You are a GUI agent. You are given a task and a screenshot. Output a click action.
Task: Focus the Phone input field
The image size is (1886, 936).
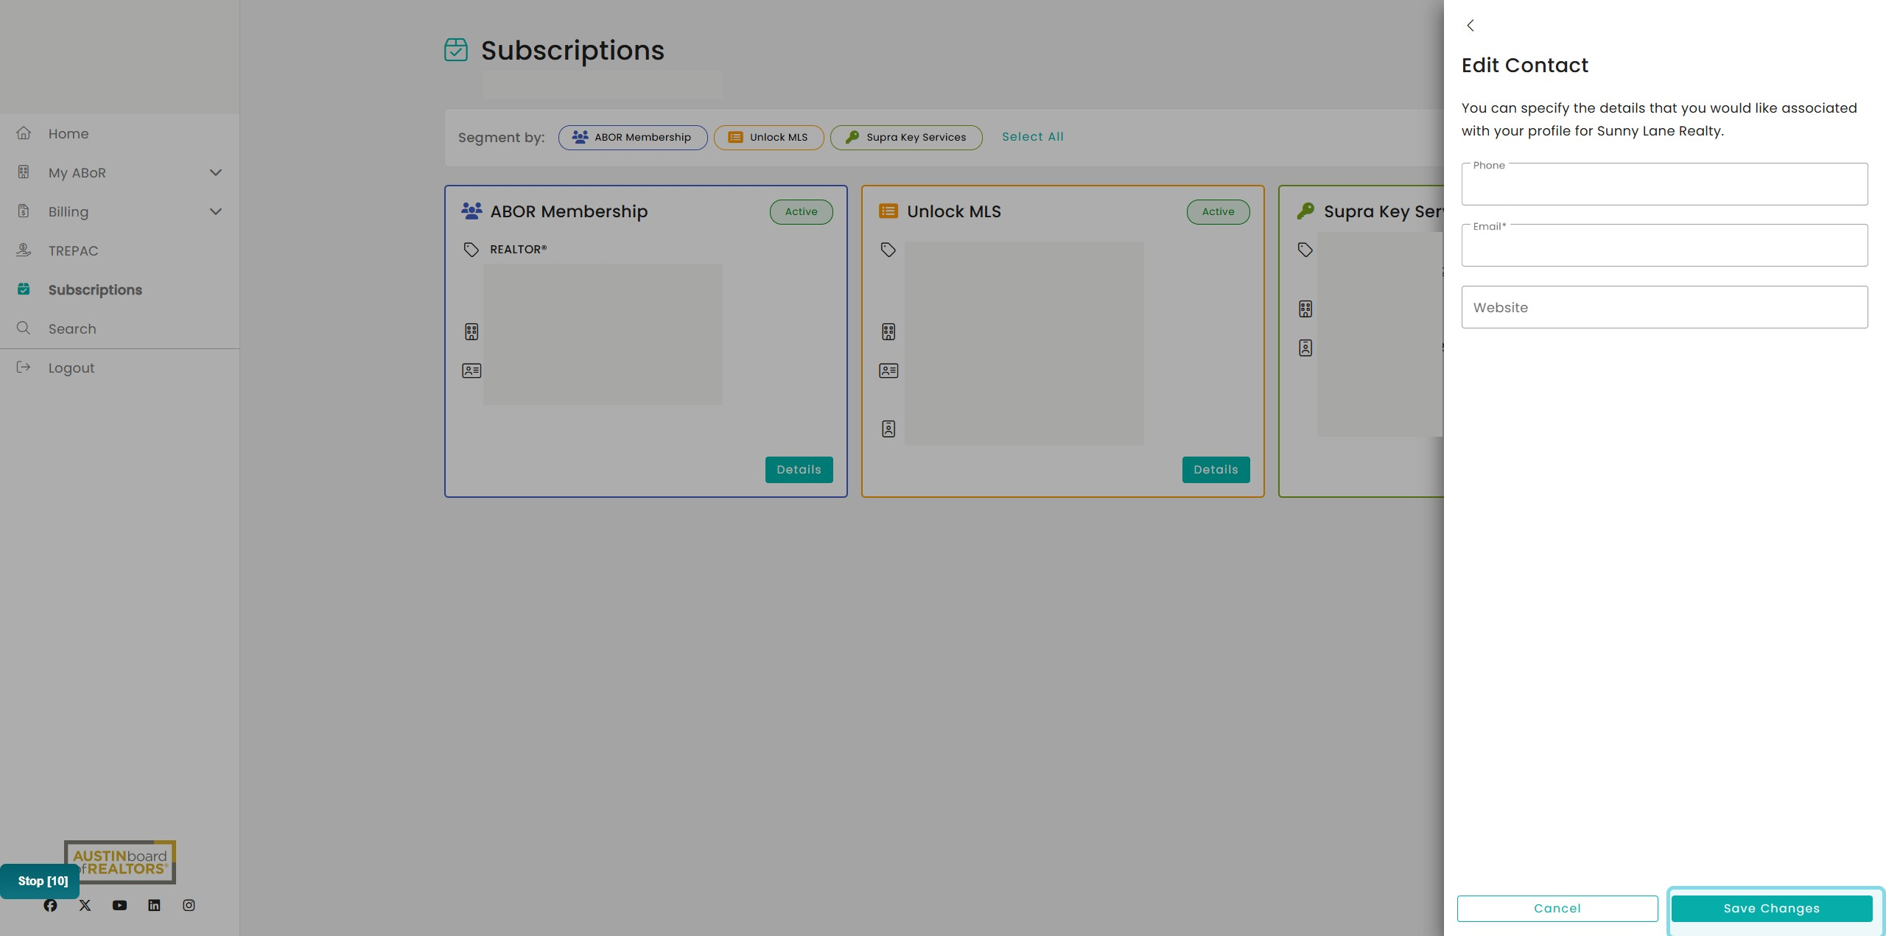point(1664,184)
